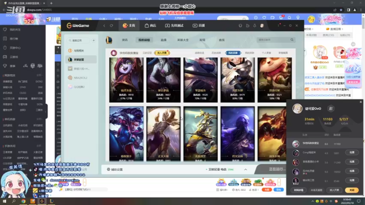Open the WeGame 先锋测试 tab
This screenshot has width=365, height=205.
174,26
